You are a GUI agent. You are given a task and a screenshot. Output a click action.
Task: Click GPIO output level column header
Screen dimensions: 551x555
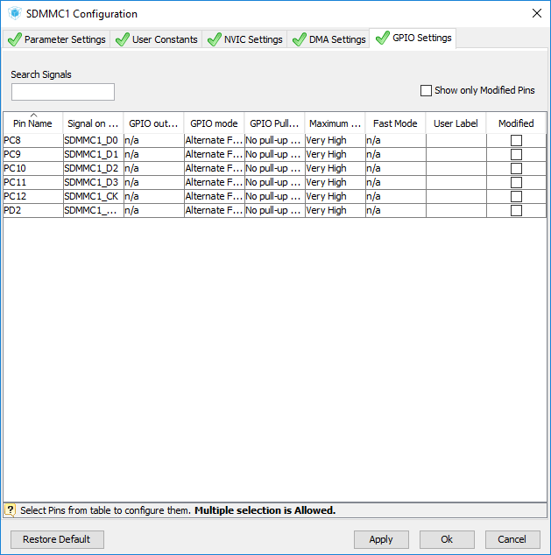click(153, 123)
